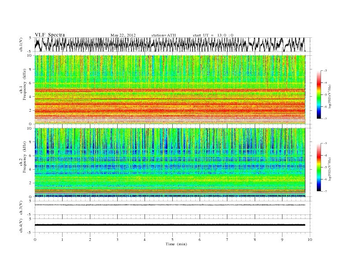Click the "4" kHz tick on ch.2 frequency axis
The height and width of the screenshot is (269, 349).
31,169
